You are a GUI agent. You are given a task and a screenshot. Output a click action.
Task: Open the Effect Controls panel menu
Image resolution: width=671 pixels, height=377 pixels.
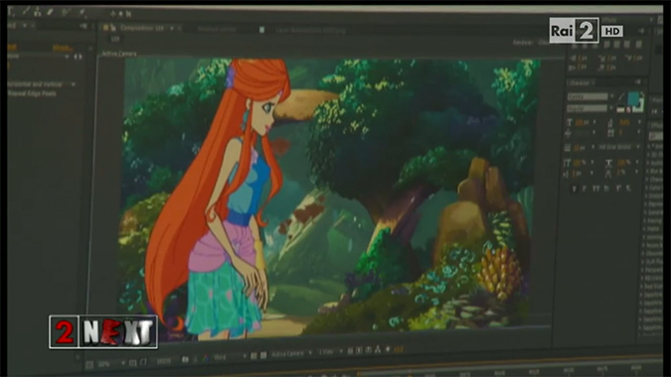[84, 26]
